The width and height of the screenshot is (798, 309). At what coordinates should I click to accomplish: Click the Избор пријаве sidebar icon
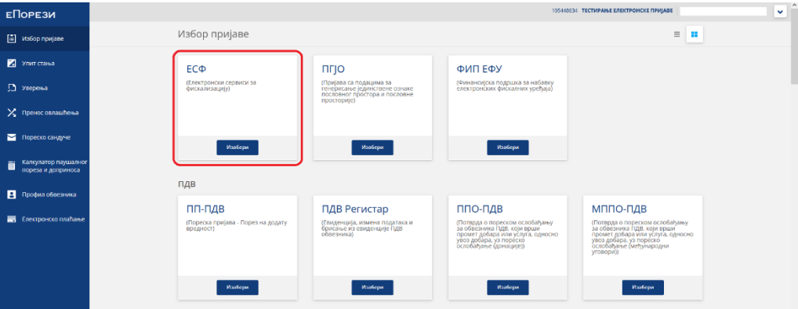pos(11,38)
